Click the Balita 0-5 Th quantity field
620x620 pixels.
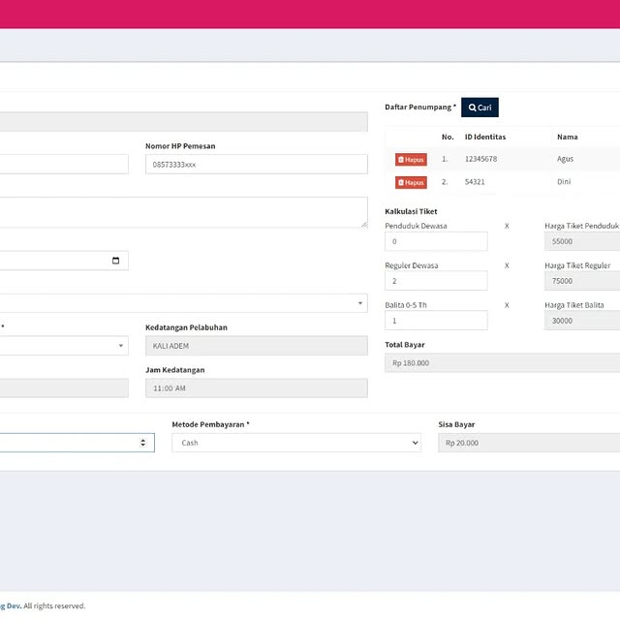(436, 321)
